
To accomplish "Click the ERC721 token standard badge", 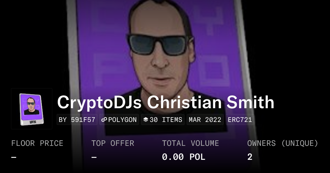I will (x=240, y=120).
